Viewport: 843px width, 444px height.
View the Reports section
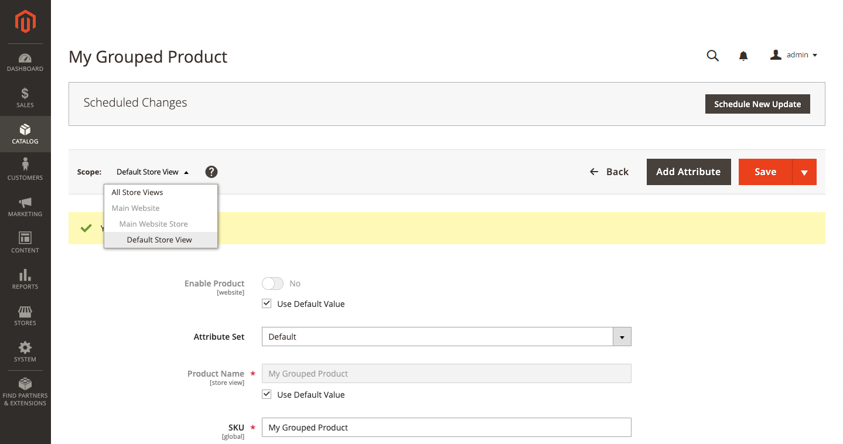(25, 279)
